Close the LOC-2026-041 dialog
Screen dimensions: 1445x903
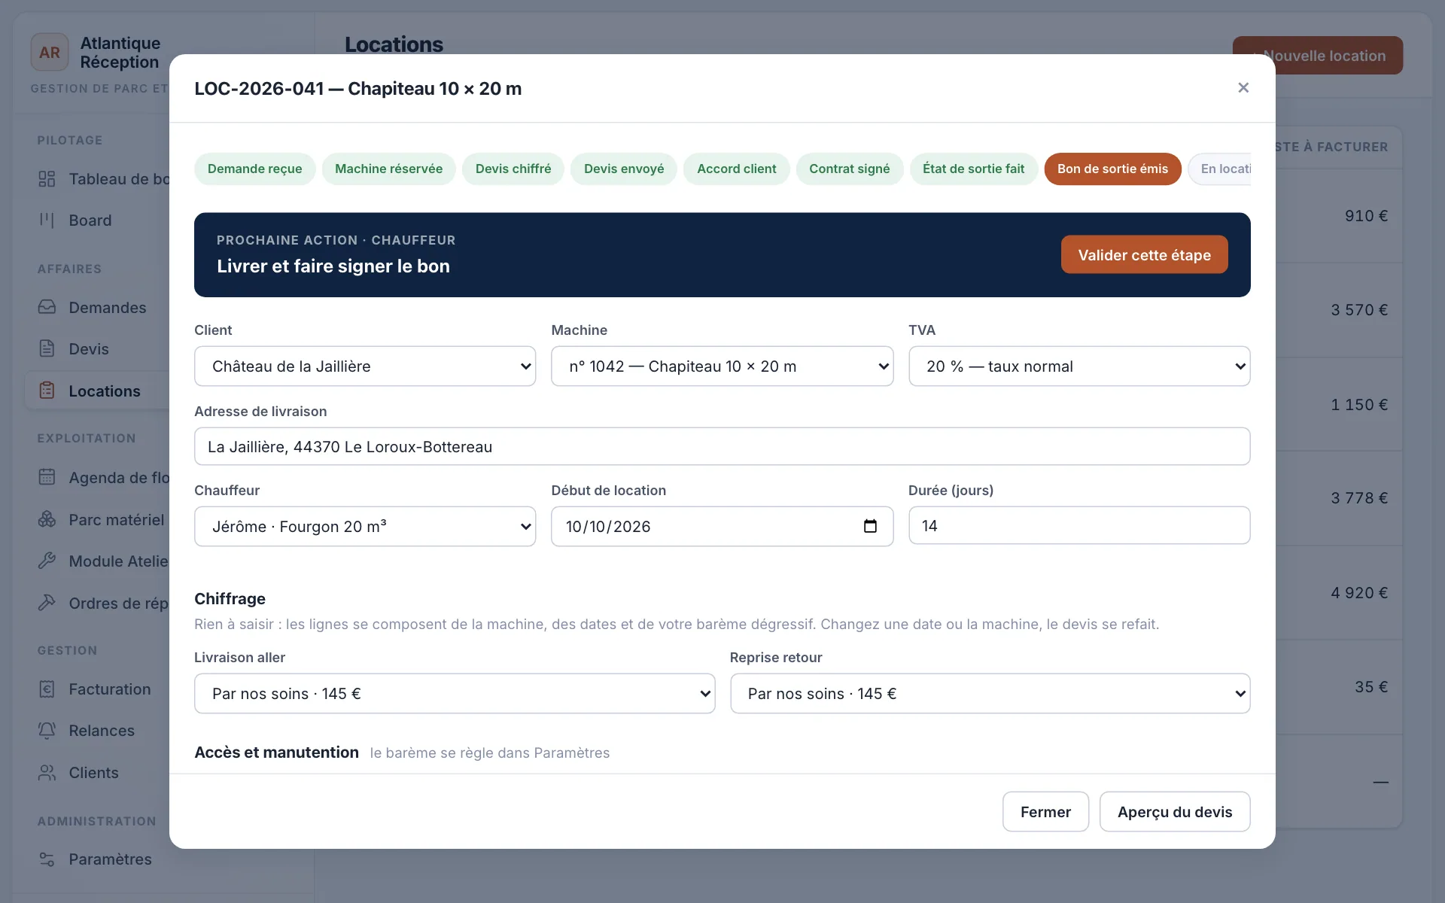(x=1243, y=88)
